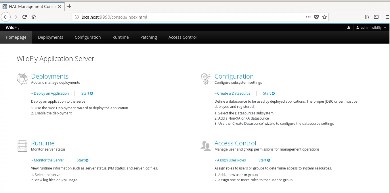The width and height of the screenshot is (390, 193).
Task: Open the Configuration tab
Action: click(x=88, y=37)
